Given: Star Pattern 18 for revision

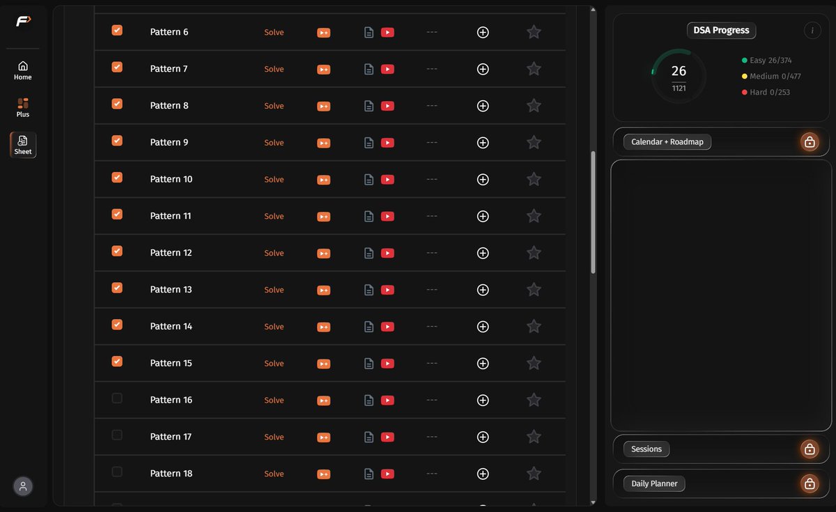Looking at the screenshot, I should 534,473.
